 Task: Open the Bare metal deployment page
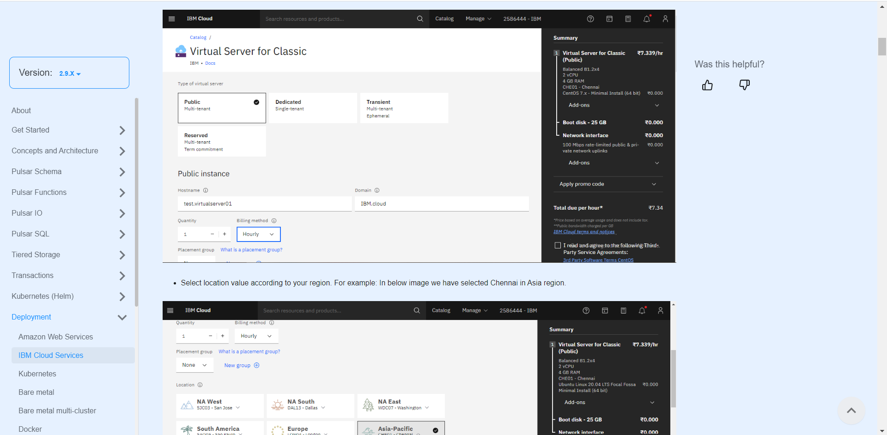coord(36,392)
